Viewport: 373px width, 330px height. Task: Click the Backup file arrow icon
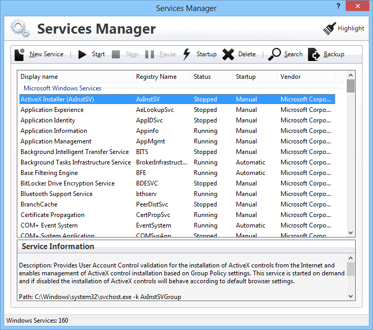coord(314,55)
